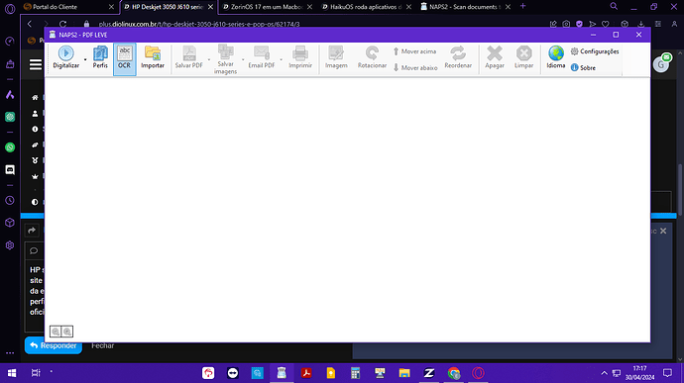
Task: Start scanning with the Digitalizar button
Action: point(65,57)
